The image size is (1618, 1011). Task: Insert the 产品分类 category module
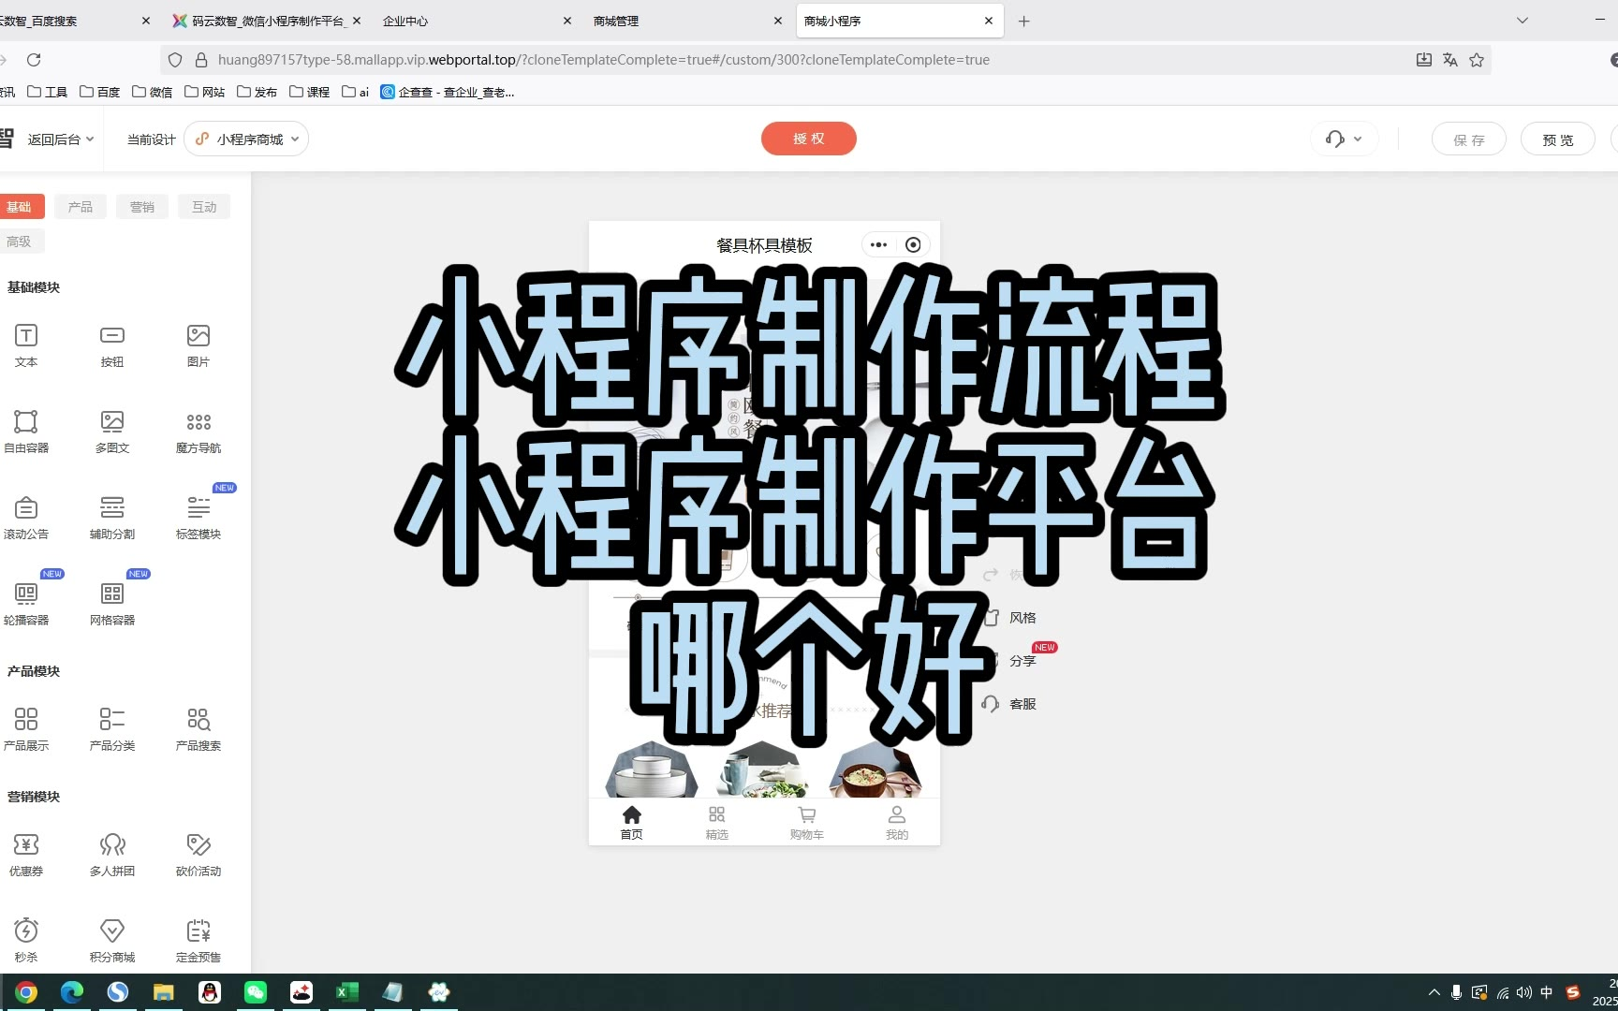(x=112, y=729)
